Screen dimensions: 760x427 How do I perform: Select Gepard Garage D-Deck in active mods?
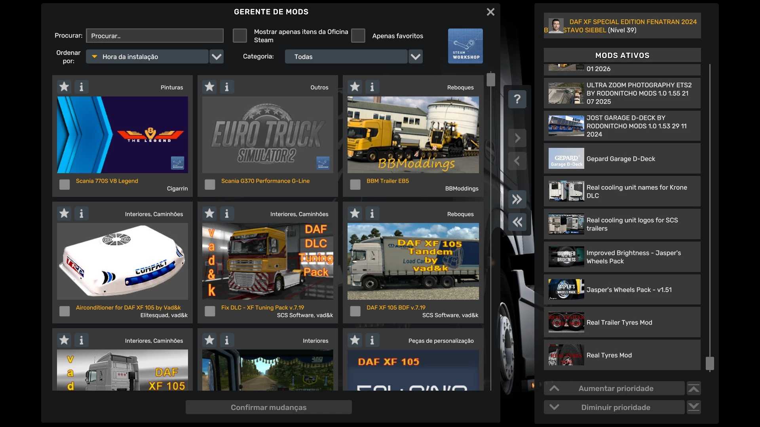[x=622, y=159]
